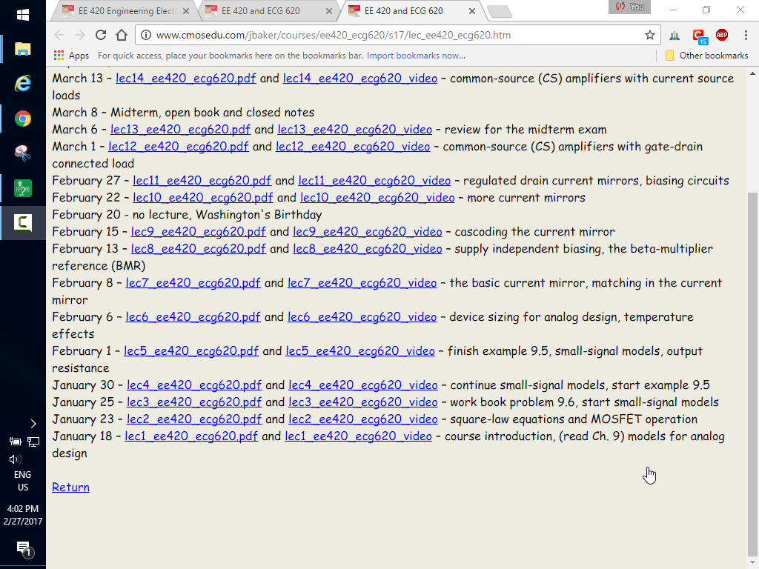Open the Snipping Tool taskbar icon
Viewport: 759px width, 569px height.
click(23, 153)
